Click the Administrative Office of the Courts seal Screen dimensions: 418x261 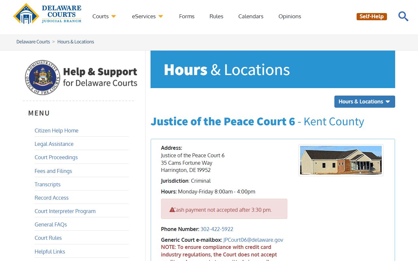click(x=42, y=77)
